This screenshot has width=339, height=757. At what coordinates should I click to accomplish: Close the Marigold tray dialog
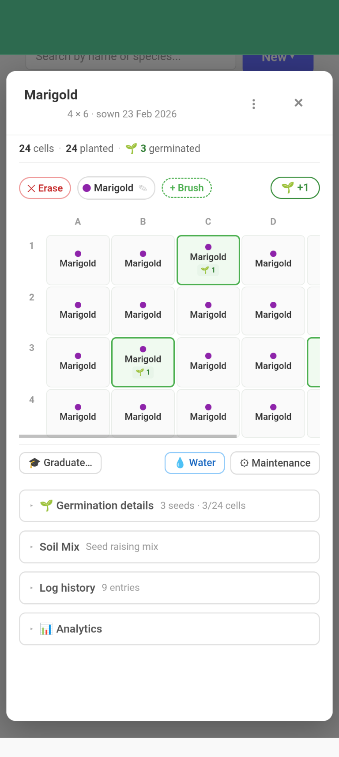pyautogui.click(x=298, y=103)
